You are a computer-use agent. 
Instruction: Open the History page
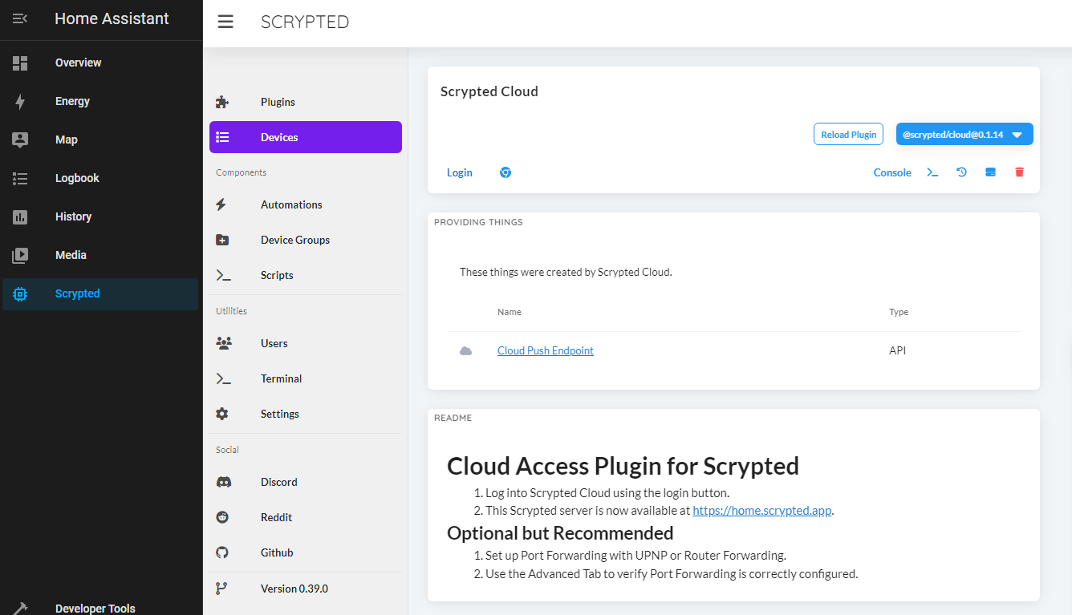point(100,216)
